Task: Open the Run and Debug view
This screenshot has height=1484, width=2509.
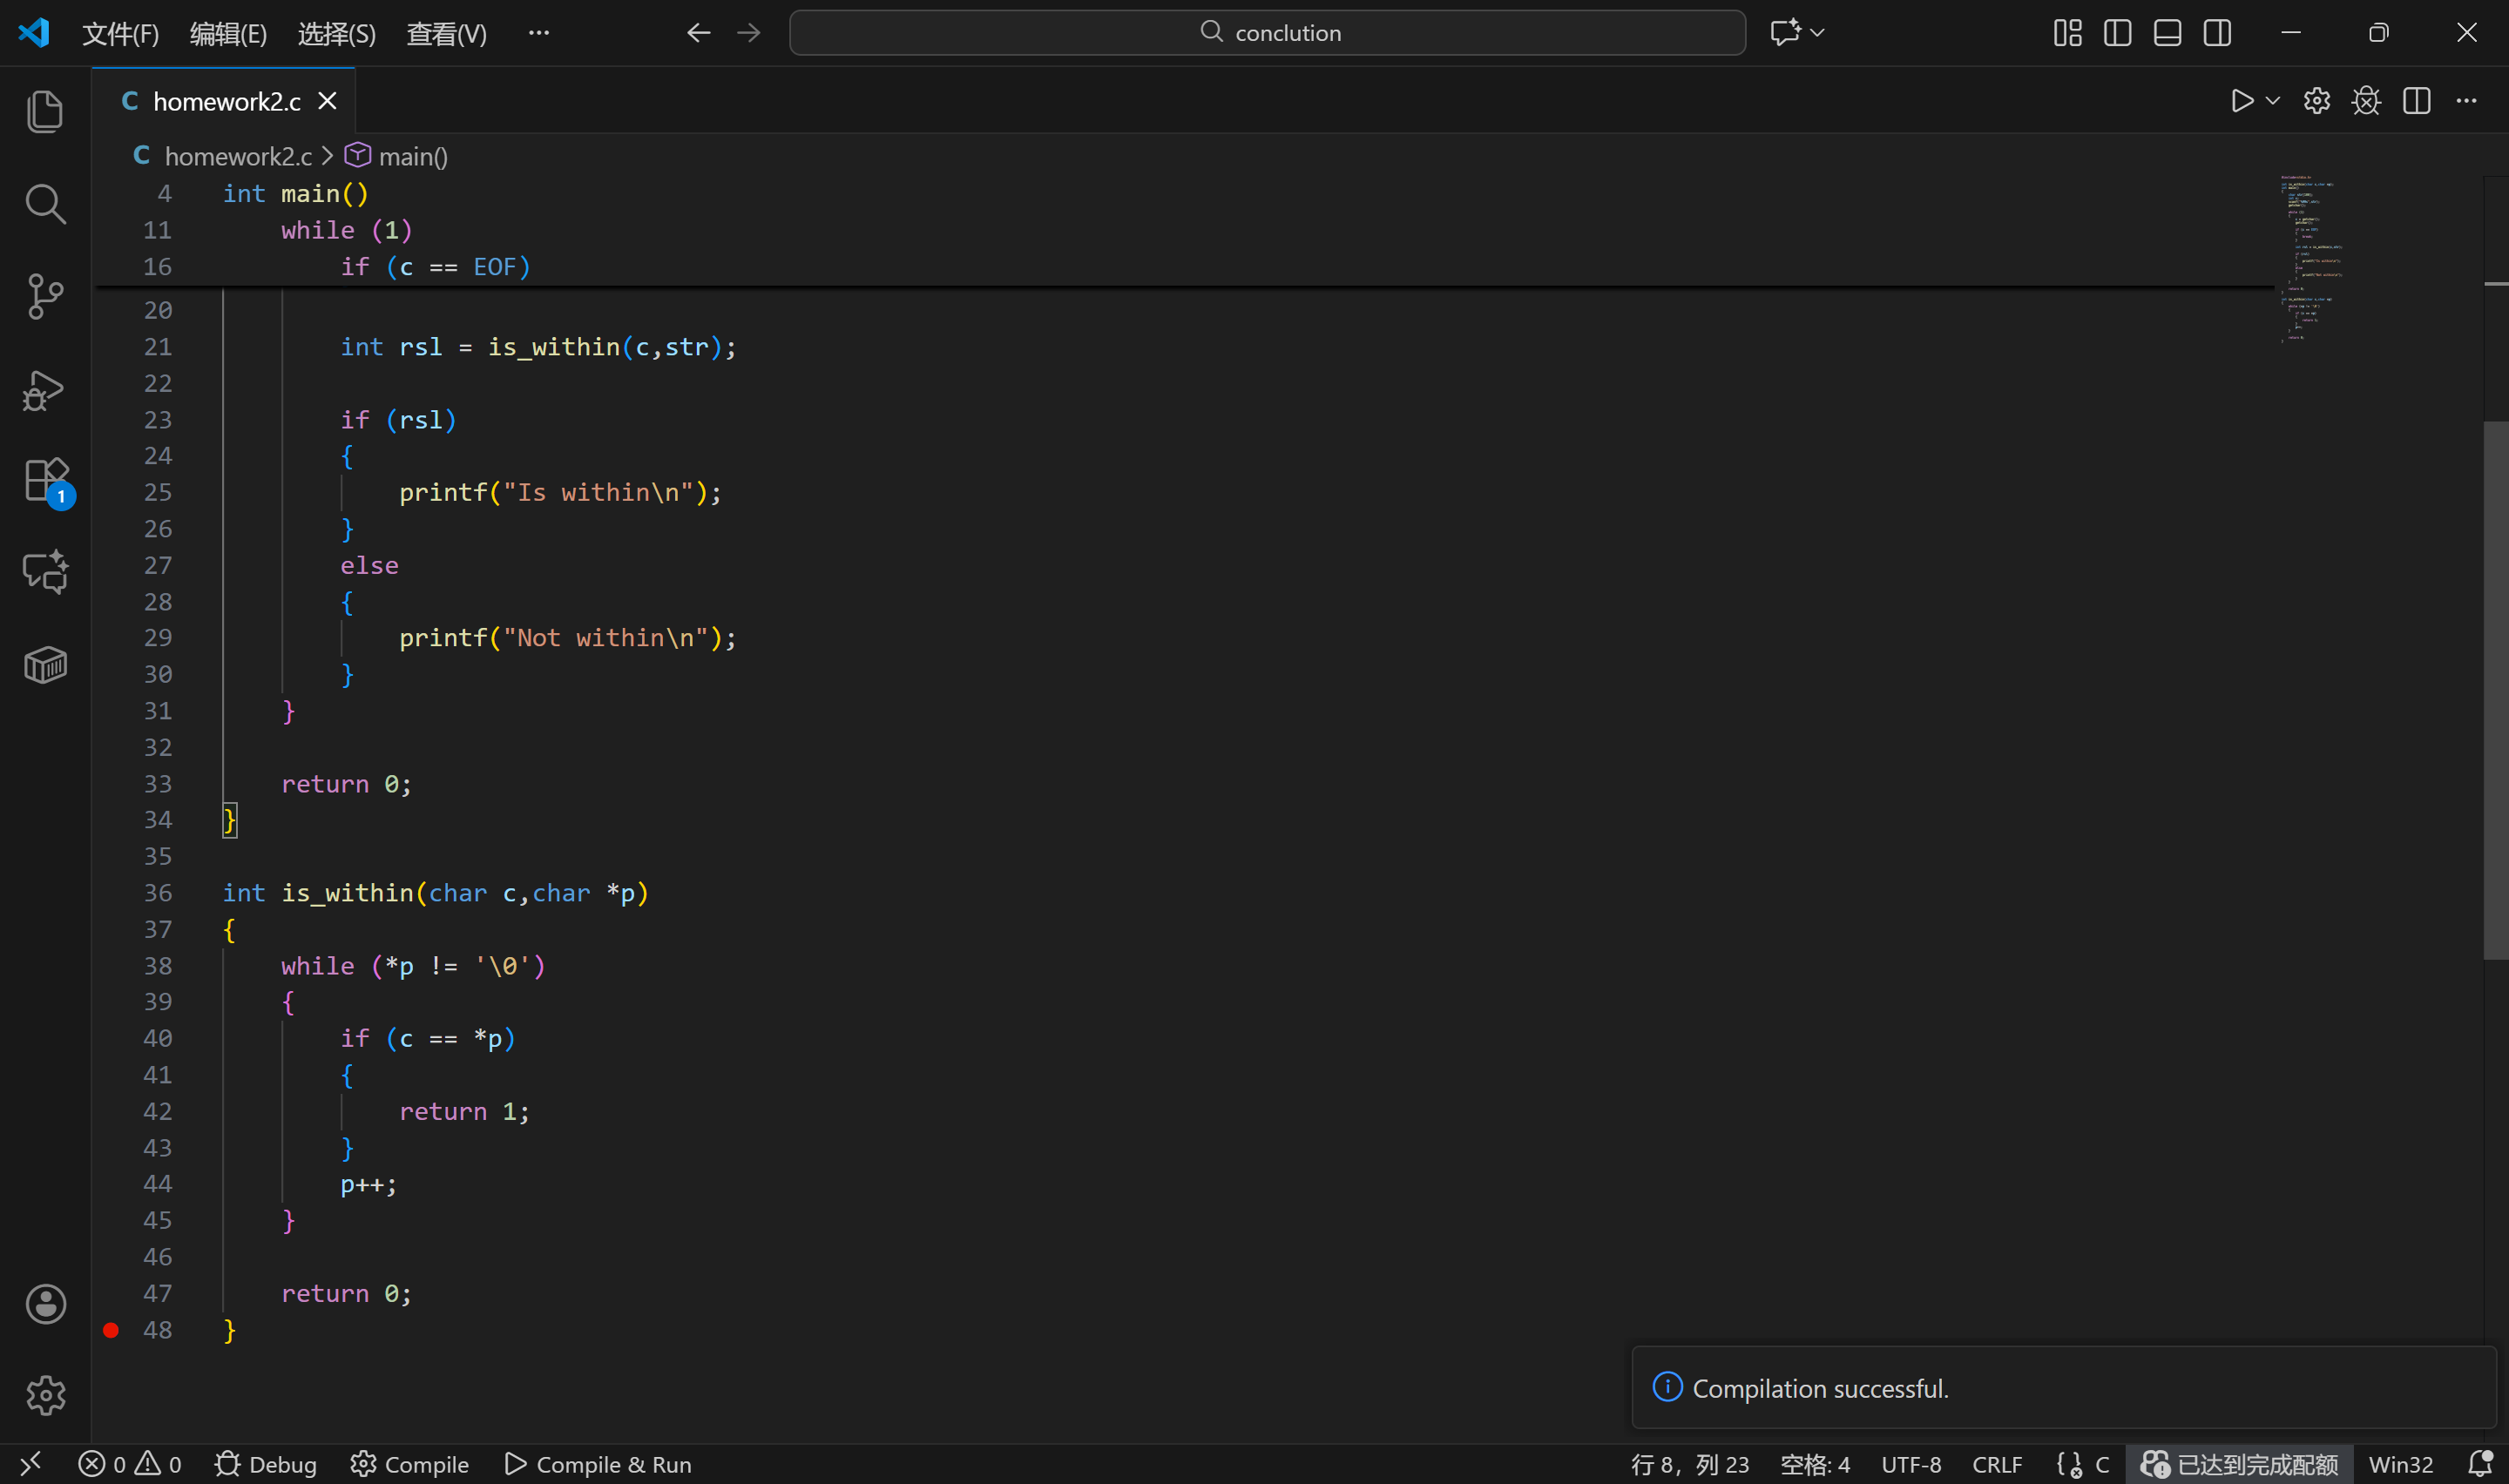Action: point(45,390)
